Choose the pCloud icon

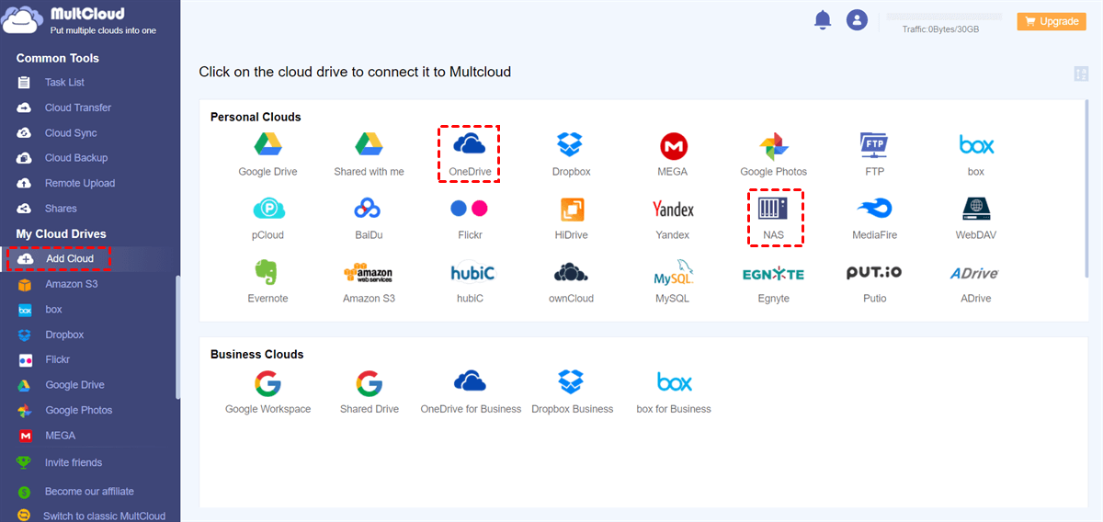267,209
